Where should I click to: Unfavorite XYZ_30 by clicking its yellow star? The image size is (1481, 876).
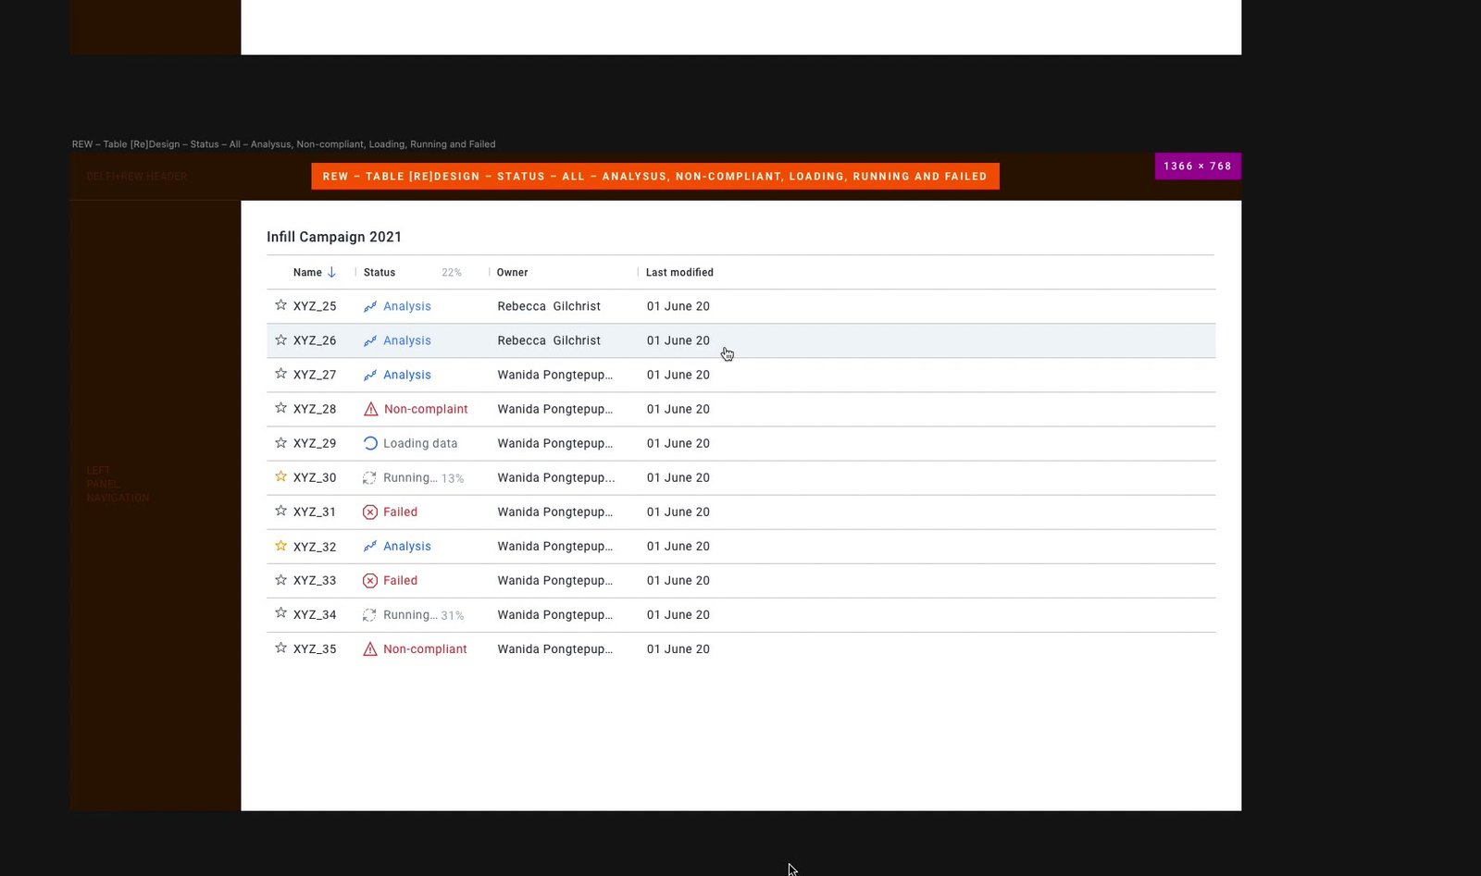280,477
